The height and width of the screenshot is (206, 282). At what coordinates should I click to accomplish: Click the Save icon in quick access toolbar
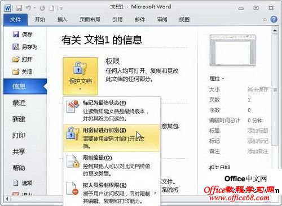coord(19,8)
